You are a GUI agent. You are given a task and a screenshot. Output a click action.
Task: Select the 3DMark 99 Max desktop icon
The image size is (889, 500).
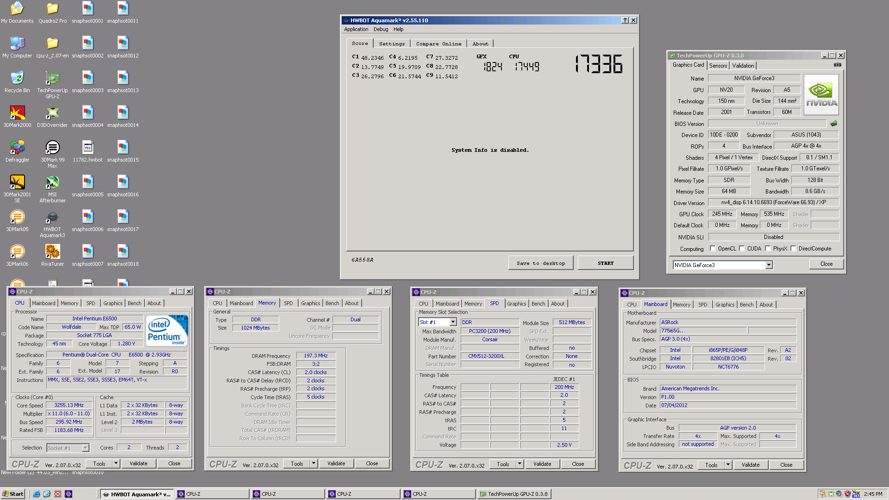coord(52,154)
